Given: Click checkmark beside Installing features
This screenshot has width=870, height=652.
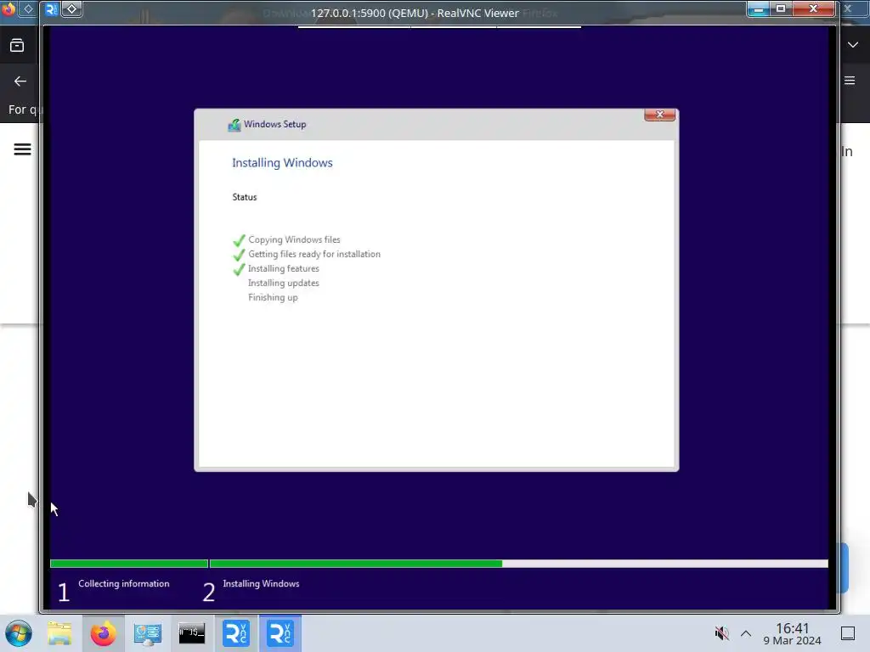Looking at the screenshot, I should [239, 269].
